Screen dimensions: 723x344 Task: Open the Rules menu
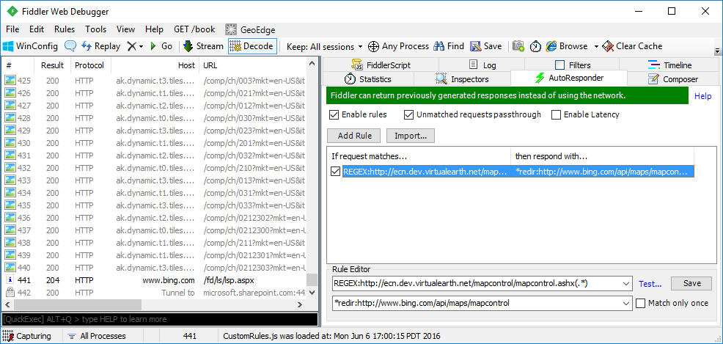tap(64, 29)
